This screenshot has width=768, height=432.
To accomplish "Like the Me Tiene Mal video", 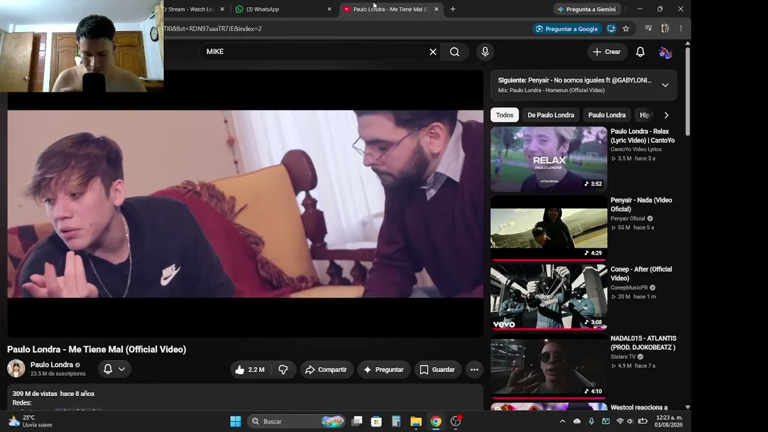I will coord(250,370).
